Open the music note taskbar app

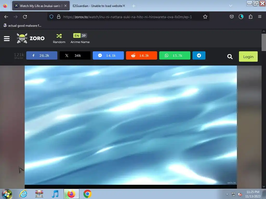coord(55,194)
